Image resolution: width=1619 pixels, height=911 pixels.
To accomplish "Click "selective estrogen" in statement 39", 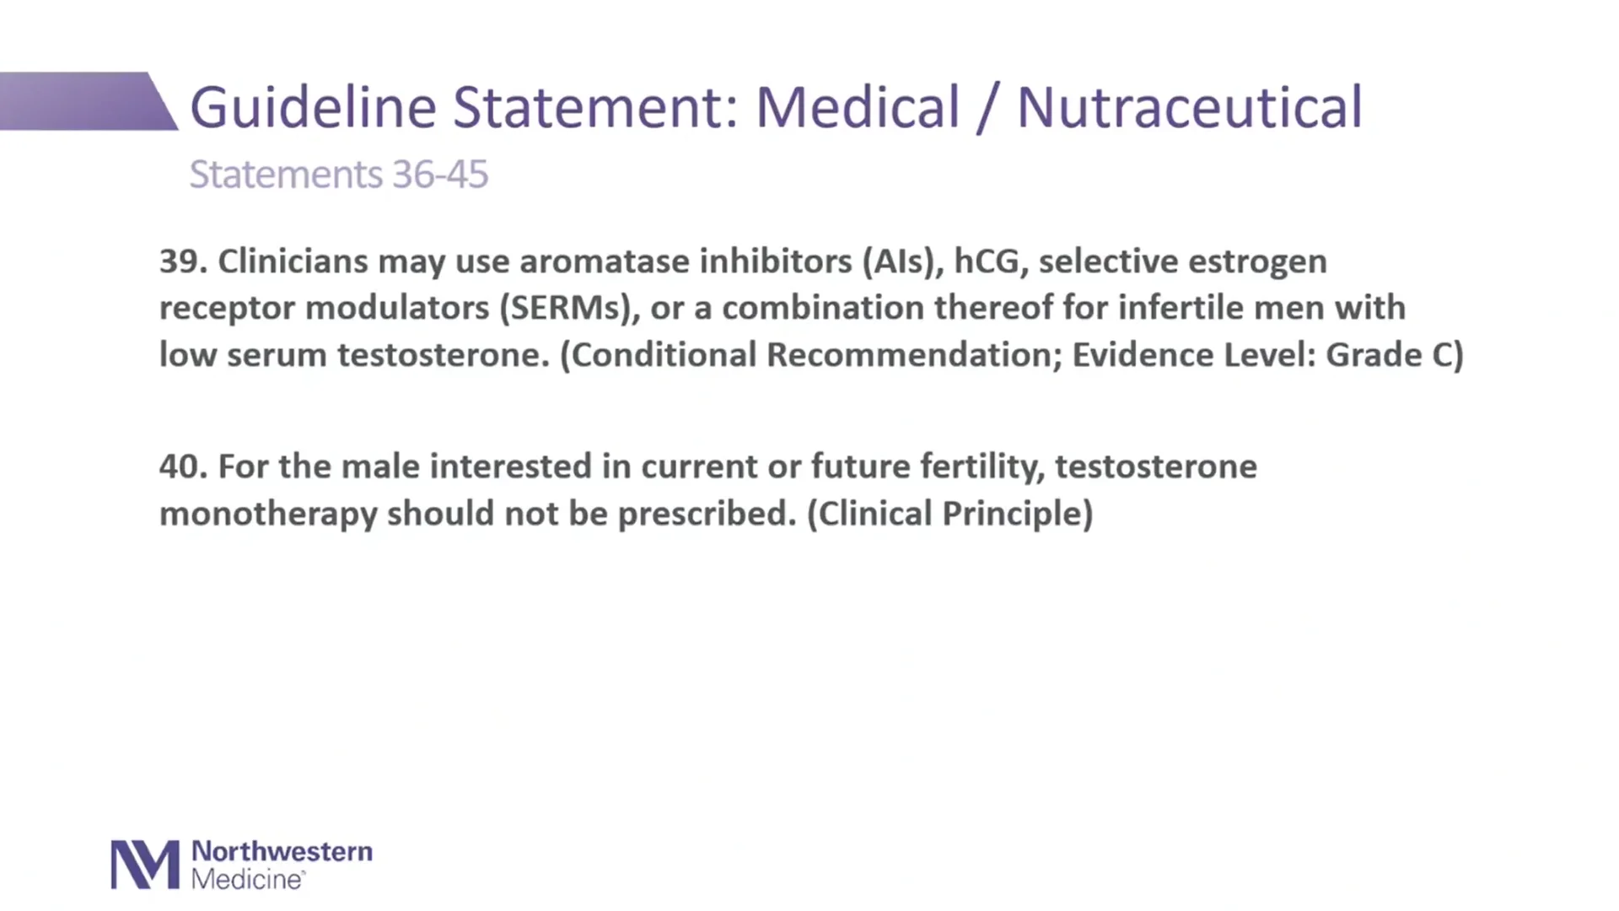I will 1183,263.
